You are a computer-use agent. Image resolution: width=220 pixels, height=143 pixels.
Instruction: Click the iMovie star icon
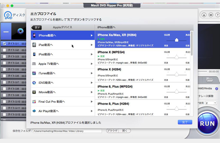(x=34, y=92)
